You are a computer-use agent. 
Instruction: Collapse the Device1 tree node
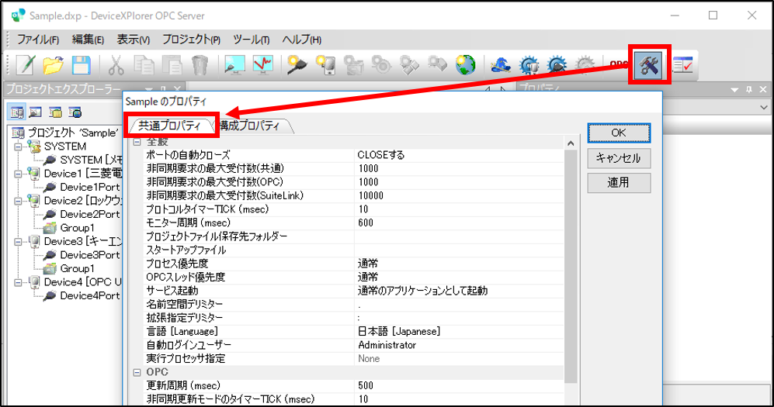(18, 174)
